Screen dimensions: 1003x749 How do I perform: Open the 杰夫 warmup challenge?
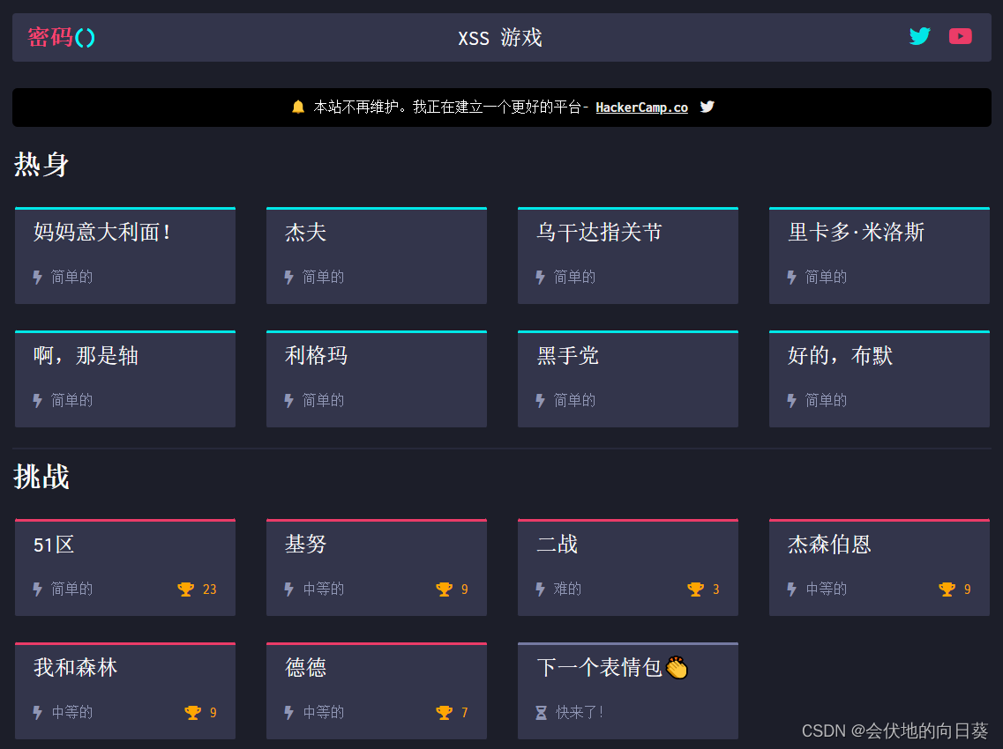tap(377, 256)
